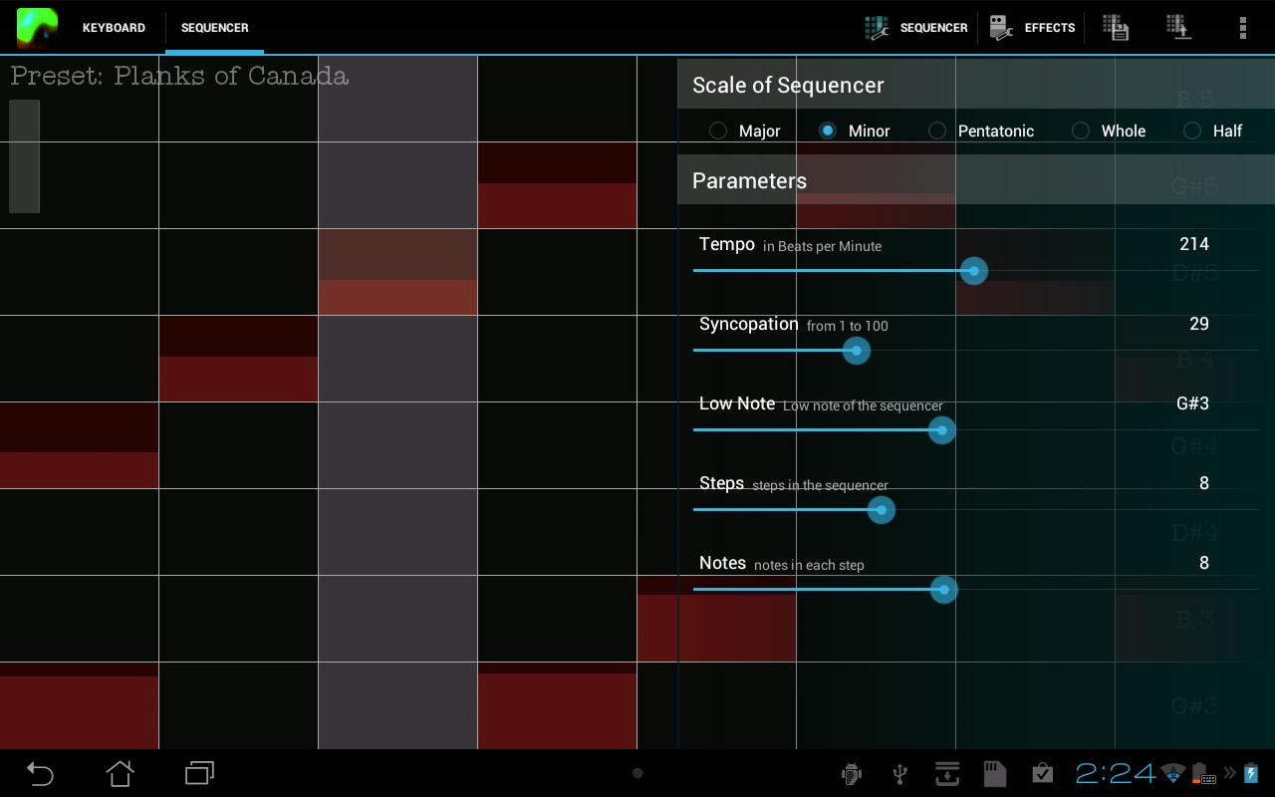
Task: Tap the tablet battery charging icon
Action: [1251, 773]
